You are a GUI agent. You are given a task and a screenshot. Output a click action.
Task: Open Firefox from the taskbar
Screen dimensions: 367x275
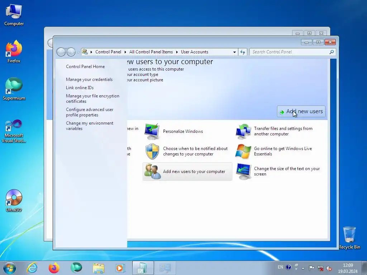point(54,268)
